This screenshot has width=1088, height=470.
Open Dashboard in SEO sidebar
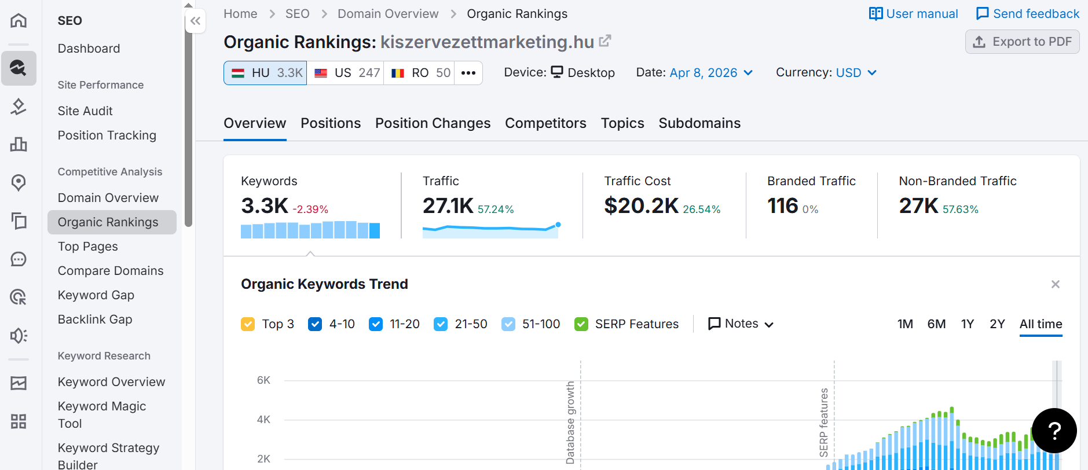click(x=89, y=49)
